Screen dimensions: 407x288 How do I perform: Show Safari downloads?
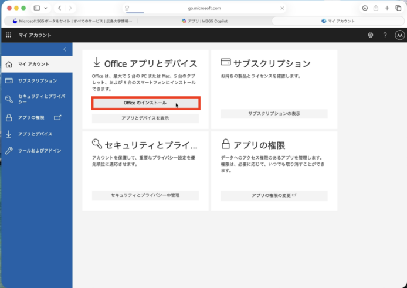[x=365, y=8]
